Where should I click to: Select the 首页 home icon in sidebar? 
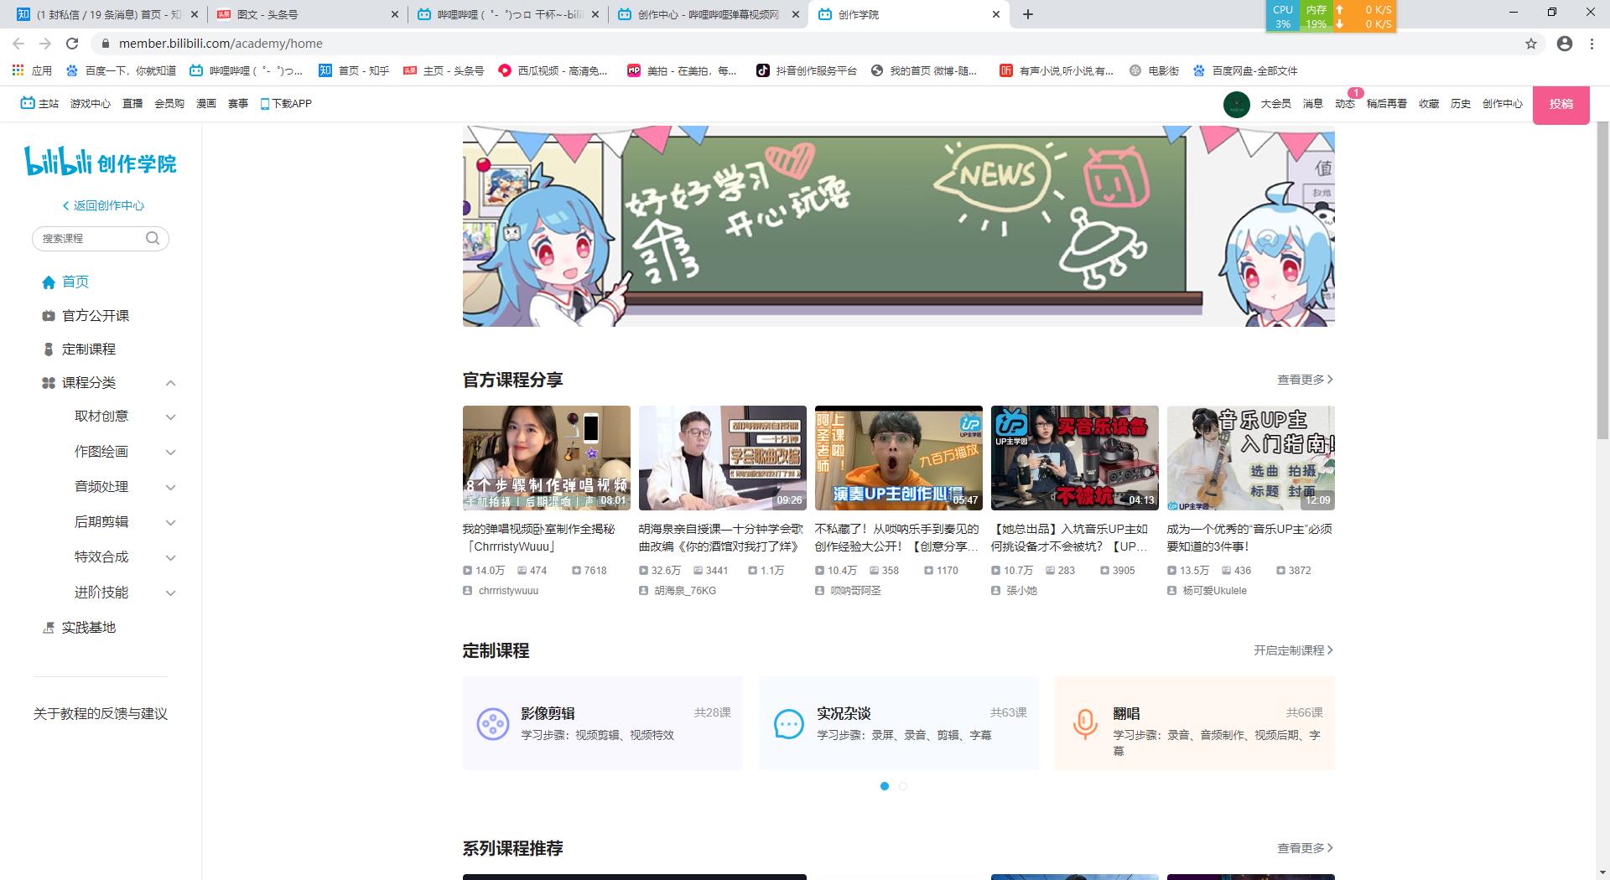[x=49, y=282]
